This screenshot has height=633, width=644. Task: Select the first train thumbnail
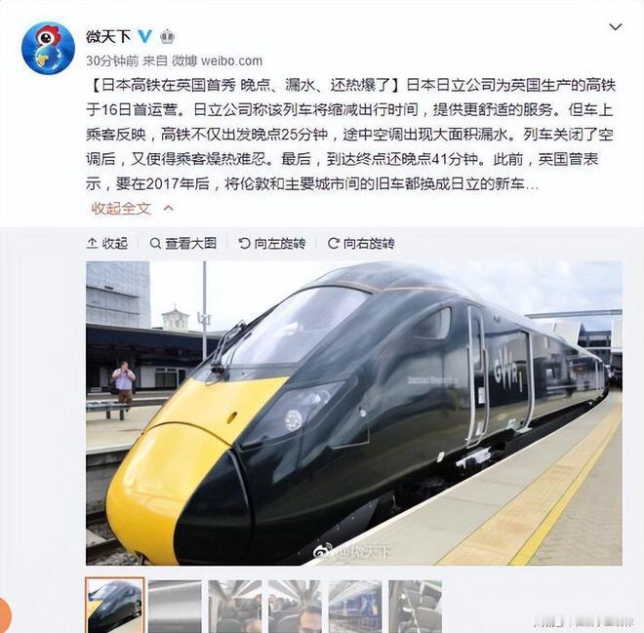pos(115,606)
